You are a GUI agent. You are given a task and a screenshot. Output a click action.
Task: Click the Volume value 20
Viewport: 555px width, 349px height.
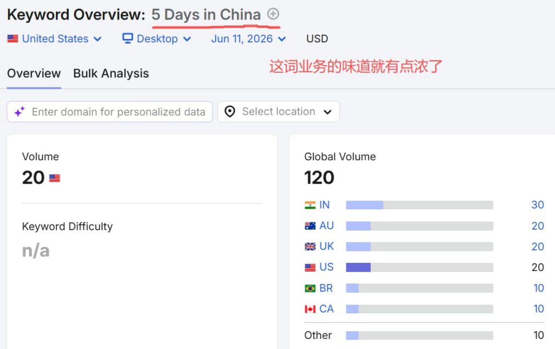tap(33, 178)
